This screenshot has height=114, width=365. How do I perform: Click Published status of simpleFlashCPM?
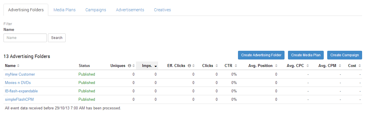(x=87, y=100)
